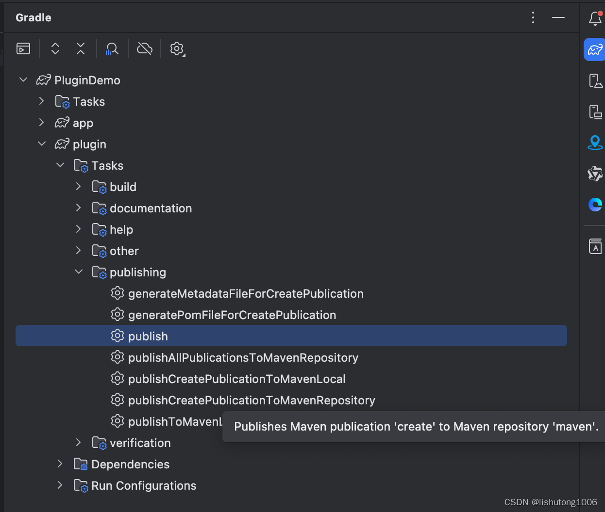Expand the top-level Tasks folder
The image size is (605, 512).
coord(42,101)
